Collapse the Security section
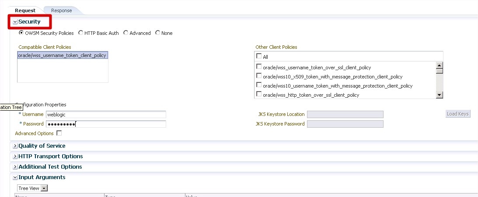Screen dimensions: 478x197 click(x=15, y=22)
